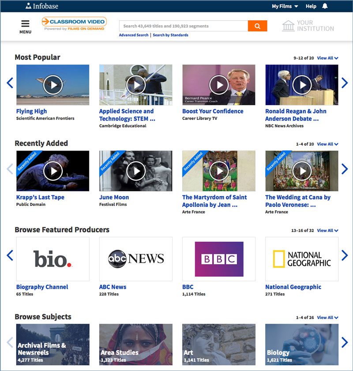Play the Boost Your Confidence video
Viewport: 353px width, 371px height.
pyautogui.click(x=219, y=85)
